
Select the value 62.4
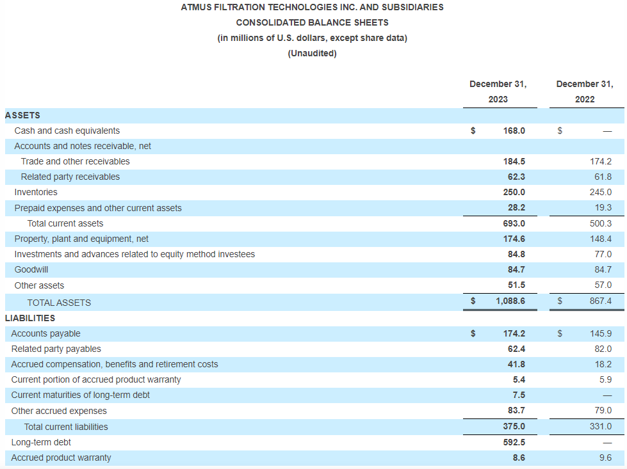516,349
